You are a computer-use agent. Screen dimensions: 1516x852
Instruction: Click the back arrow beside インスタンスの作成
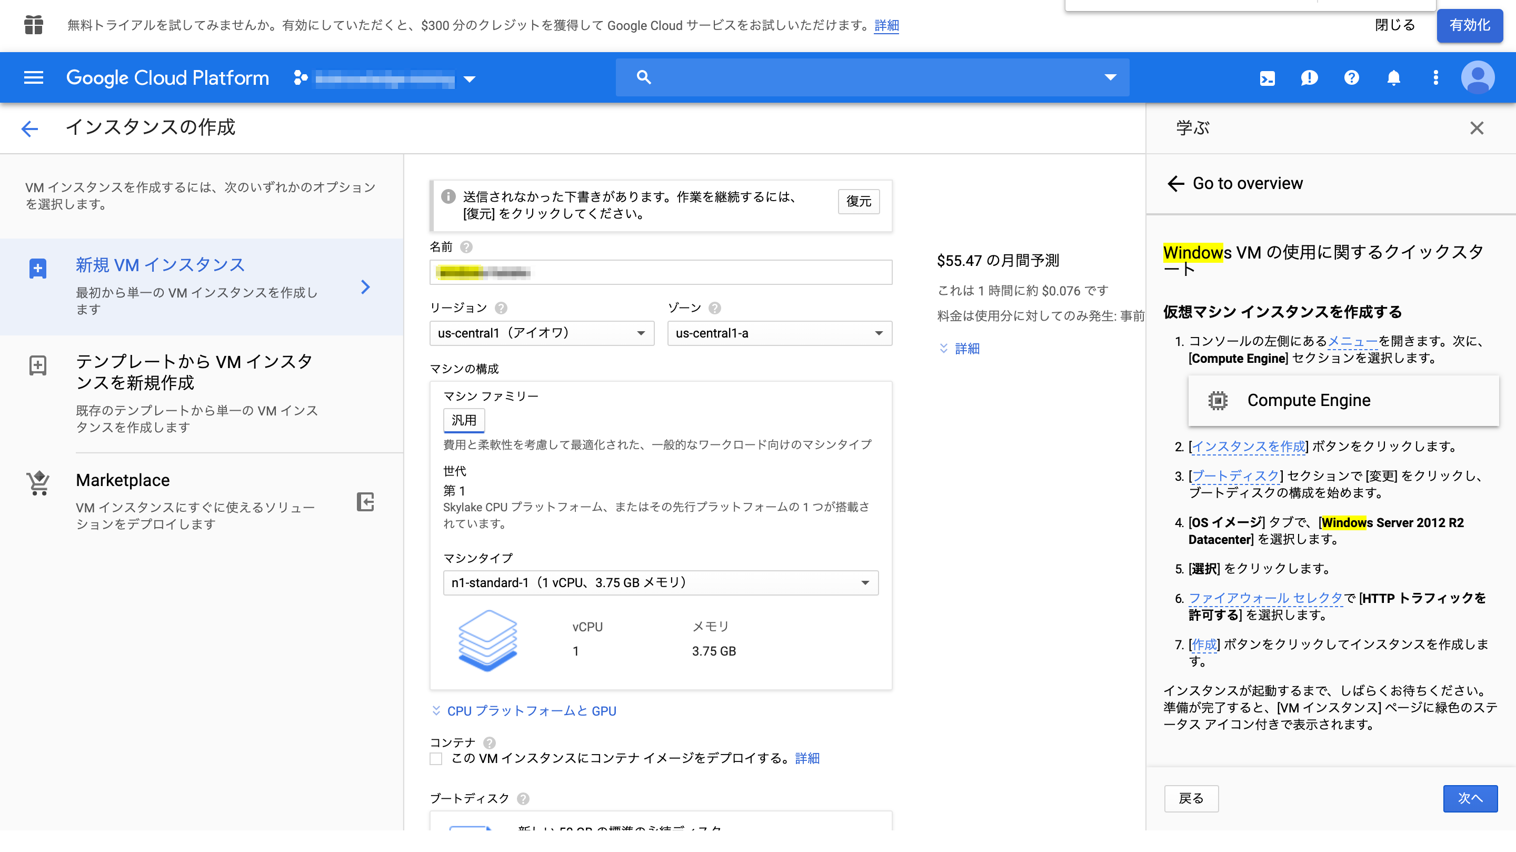click(29, 128)
